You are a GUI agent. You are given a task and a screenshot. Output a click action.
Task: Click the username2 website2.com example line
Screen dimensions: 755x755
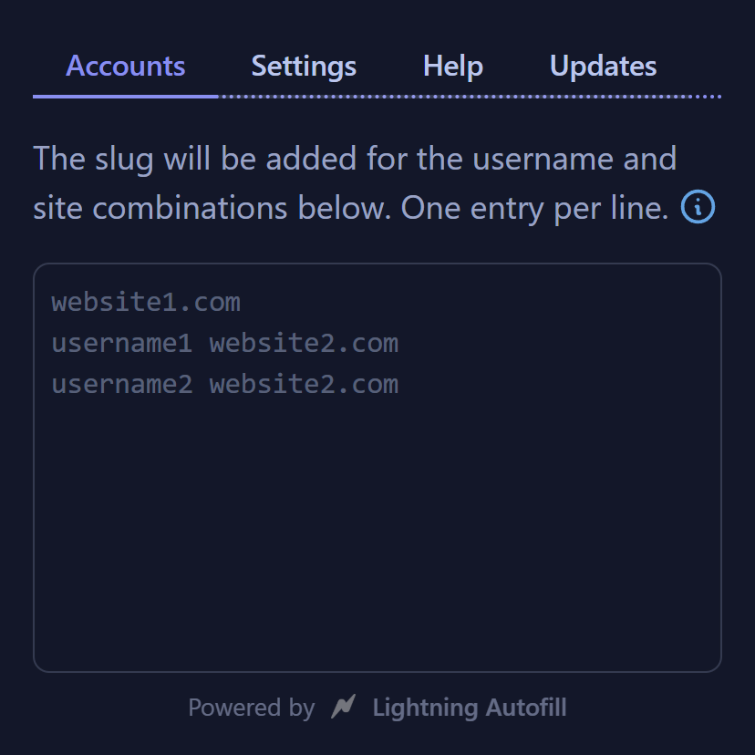224,384
